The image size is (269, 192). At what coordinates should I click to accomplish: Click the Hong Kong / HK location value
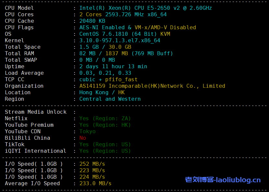pos(102,92)
